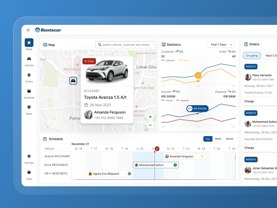The height and width of the screenshot is (208, 277).
Task: Open Settings gear in sidebar
Action: 29,156
